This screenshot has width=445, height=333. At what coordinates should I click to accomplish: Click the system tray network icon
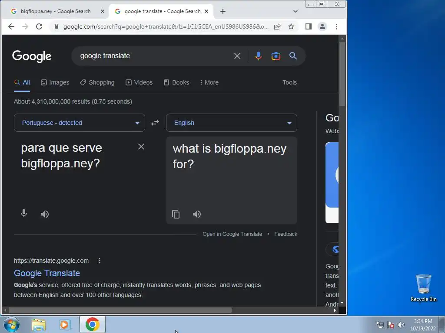380,325
